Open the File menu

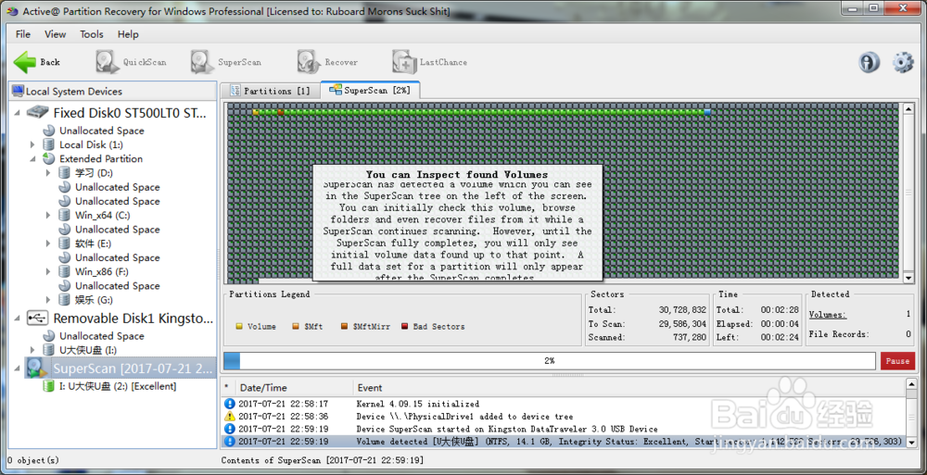pyautogui.click(x=23, y=34)
